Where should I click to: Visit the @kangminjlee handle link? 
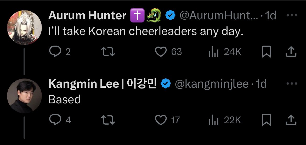tap(211, 84)
